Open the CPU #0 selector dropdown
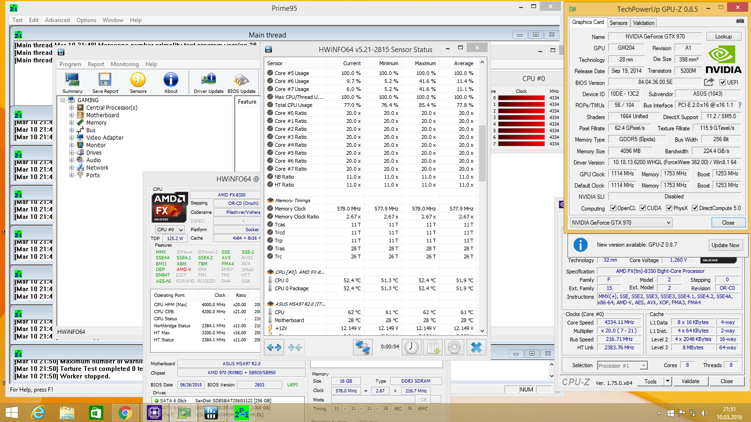 [170, 230]
